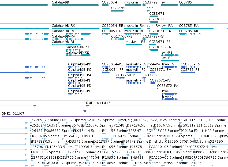Click the LD34136.5prime EST label
This screenshot has height=167, width=228.
coord(139,125)
